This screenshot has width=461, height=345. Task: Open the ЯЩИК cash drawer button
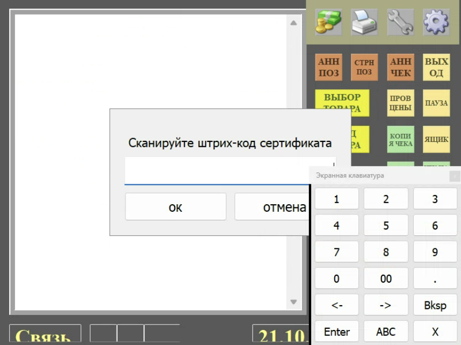point(436,139)
